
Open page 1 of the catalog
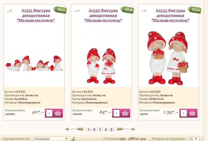(89, 129)
